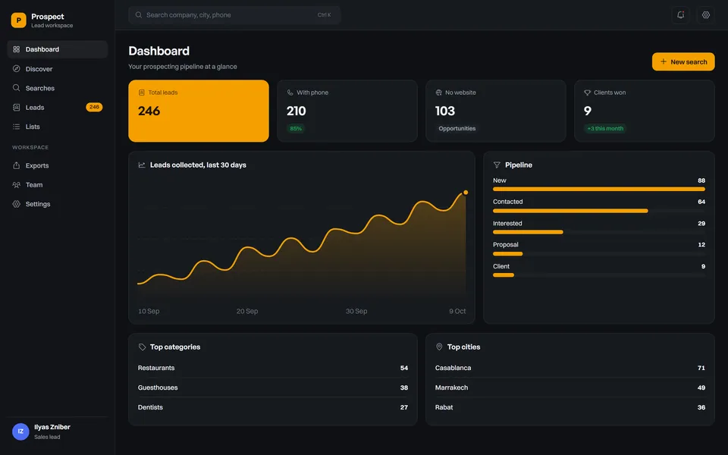Open Settings in the sidebar
Viewport: 728px width, 455px height.
point(58,204)
